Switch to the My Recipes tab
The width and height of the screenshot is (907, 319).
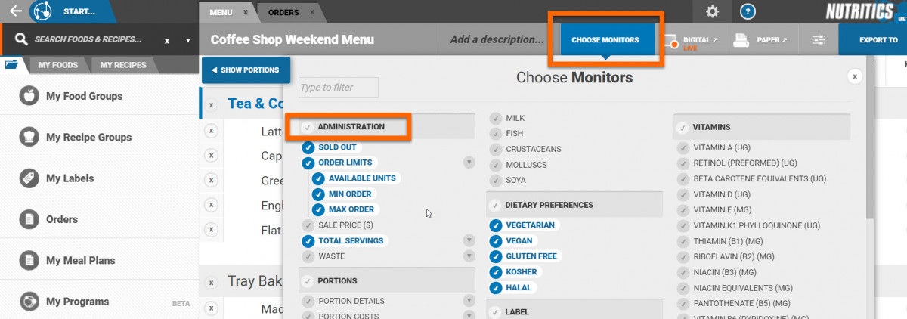[x=123, y=66]
